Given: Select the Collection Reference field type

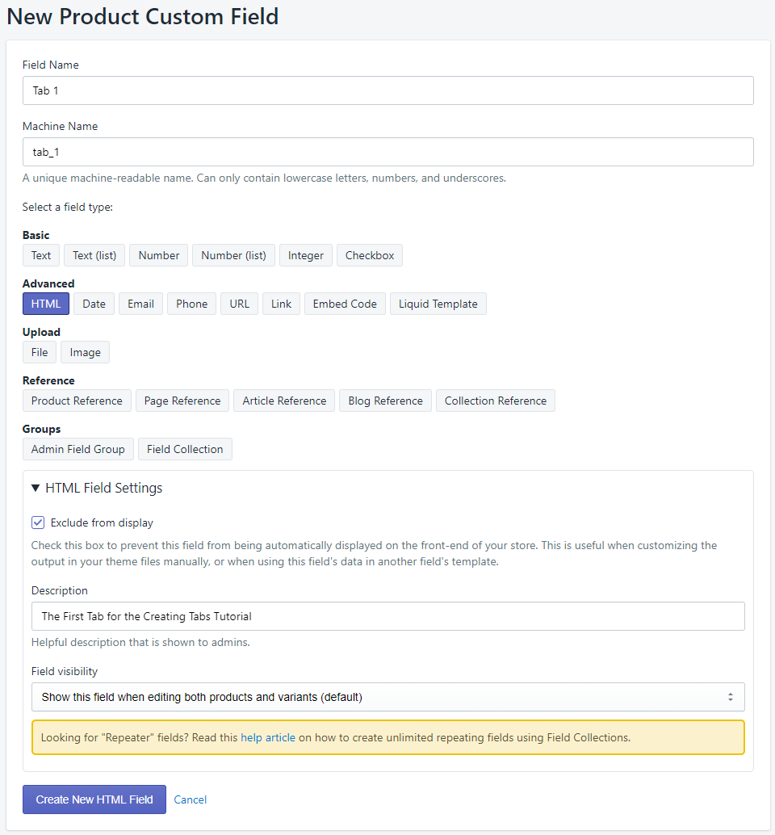Looking at the screenshot, I should coord(495,401).
